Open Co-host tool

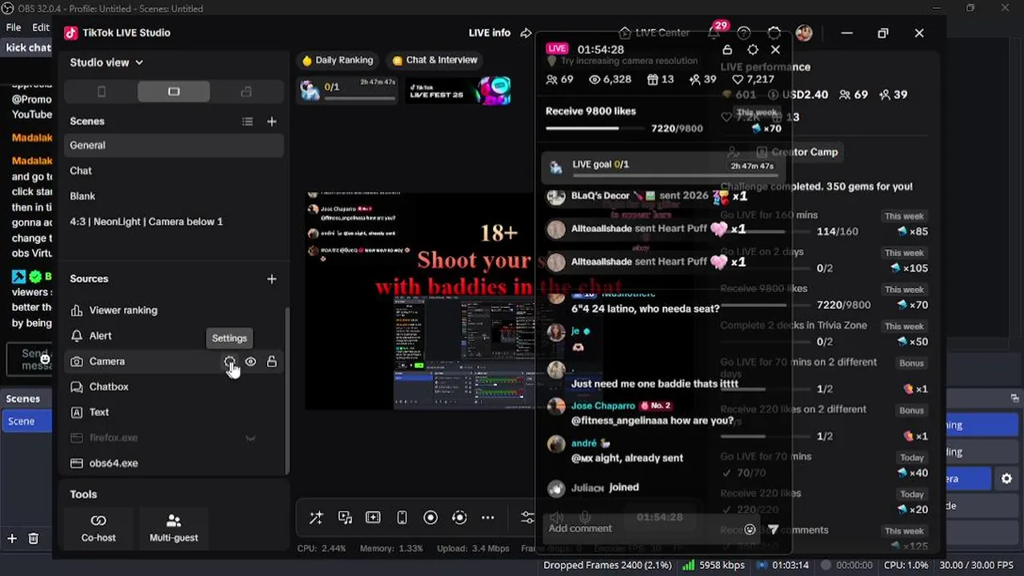tap(98, 528)
